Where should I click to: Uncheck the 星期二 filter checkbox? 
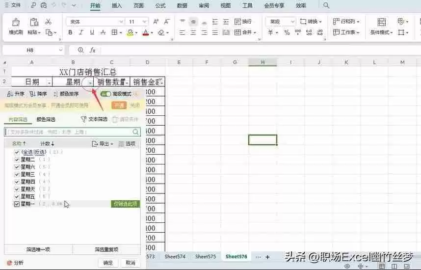pyautogui.click(x=17, y=160)
